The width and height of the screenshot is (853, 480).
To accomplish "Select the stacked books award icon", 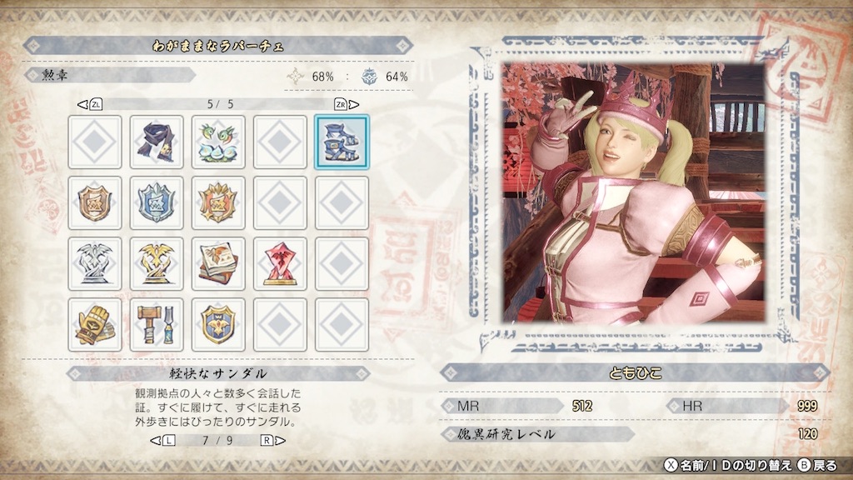I will 218,264.
